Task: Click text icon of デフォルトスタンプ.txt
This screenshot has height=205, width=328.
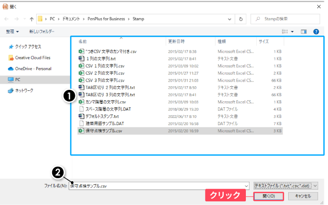Action: click(x=81, y=116)
